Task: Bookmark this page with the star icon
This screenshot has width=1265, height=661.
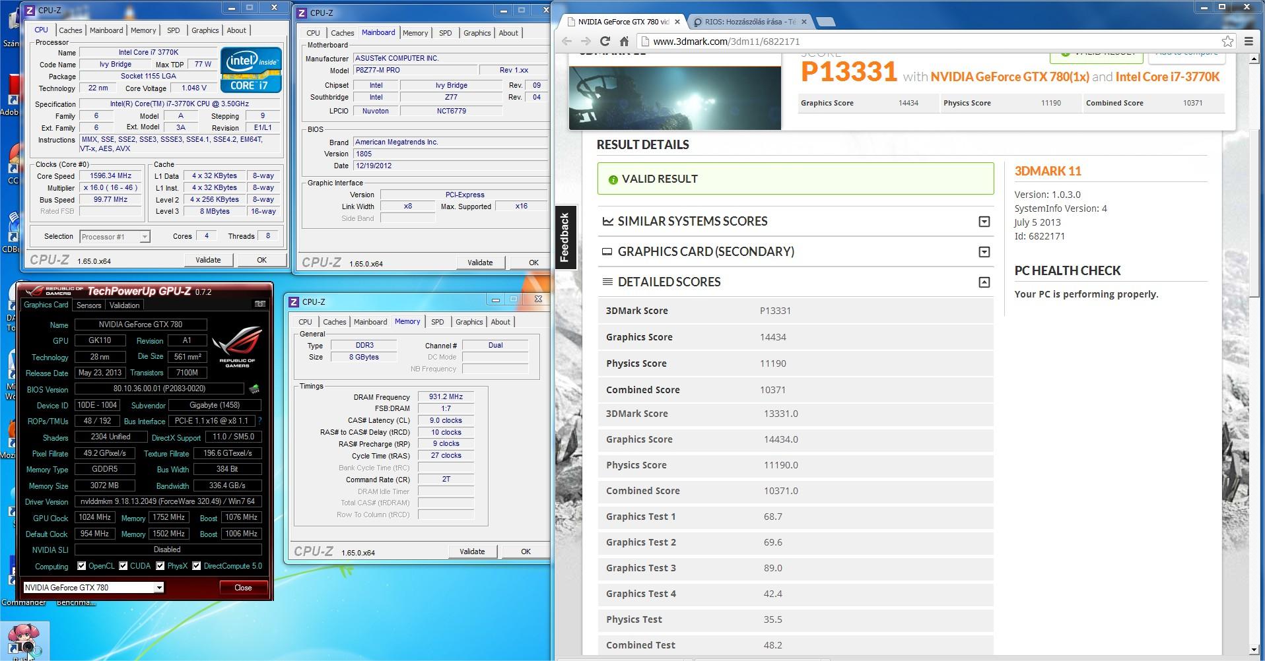Action: [x=1227, y=41]
